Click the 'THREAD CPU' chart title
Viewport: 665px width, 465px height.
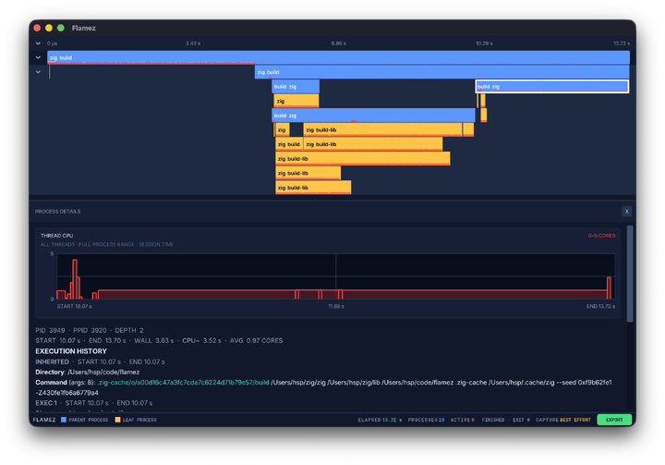pyautogui.click(x=57, y=235)
